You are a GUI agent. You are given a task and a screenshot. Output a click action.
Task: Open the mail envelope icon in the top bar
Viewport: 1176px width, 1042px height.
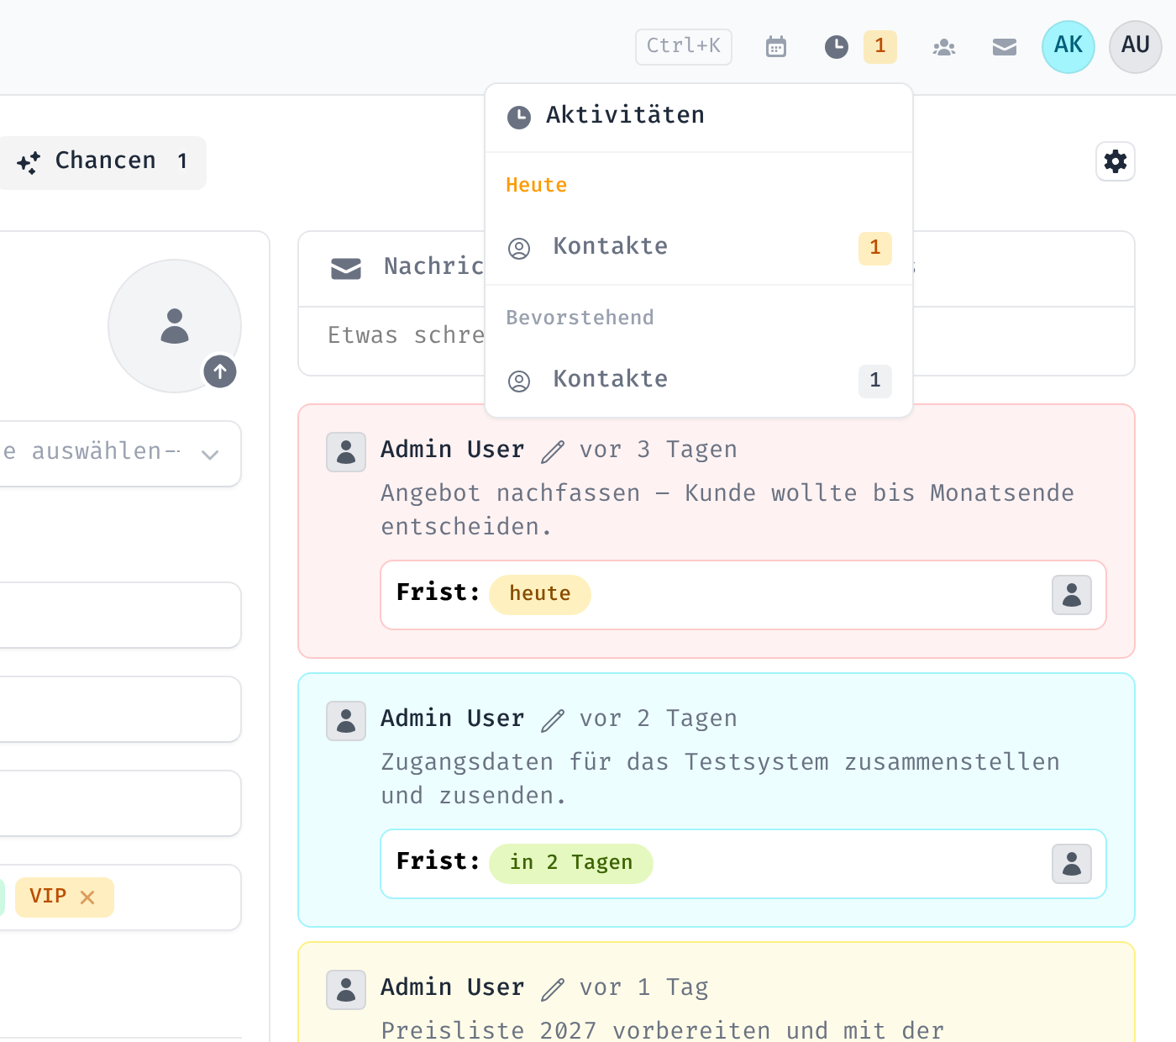1005,47
